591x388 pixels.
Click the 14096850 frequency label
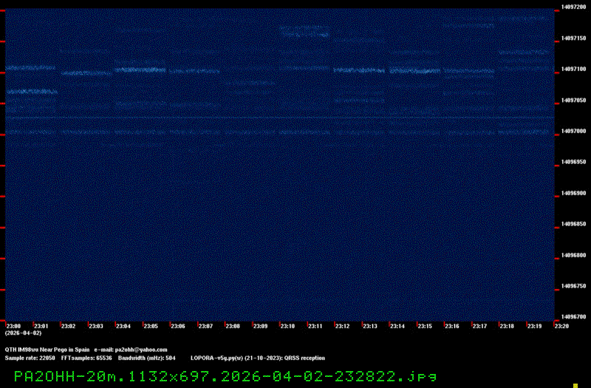(574, 225)
